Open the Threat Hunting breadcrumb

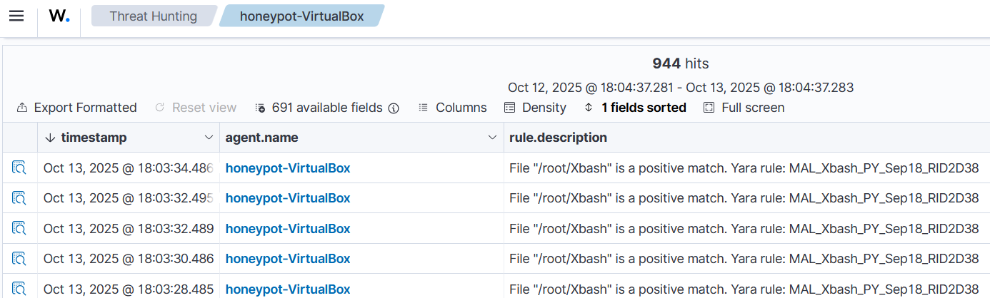pos(154,16)
